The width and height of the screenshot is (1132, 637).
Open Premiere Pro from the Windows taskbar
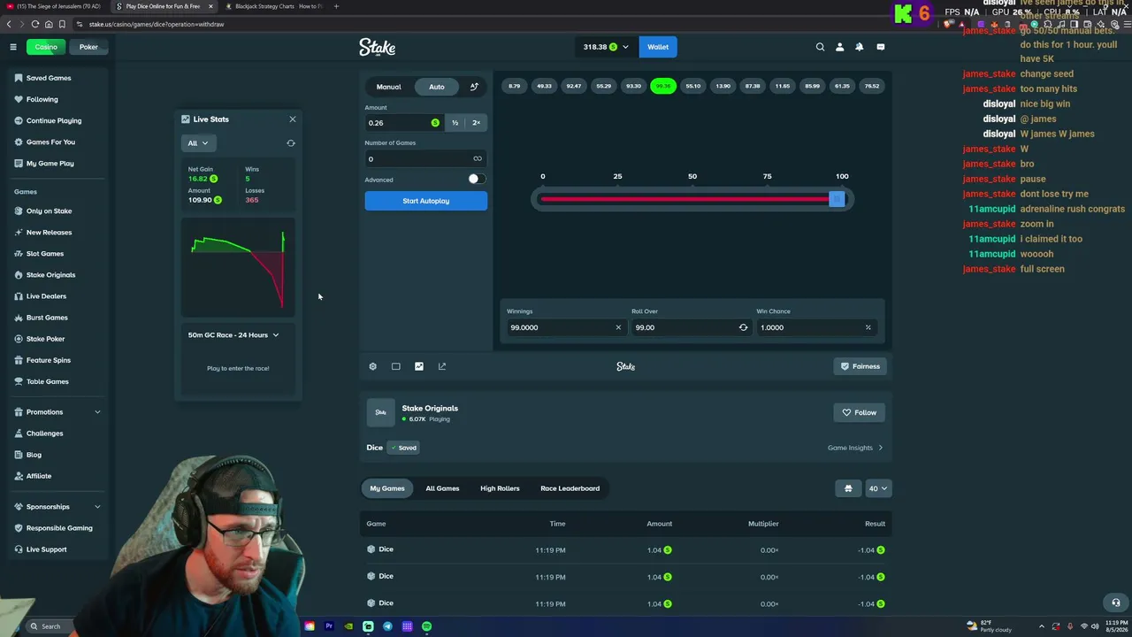(329, 626)
